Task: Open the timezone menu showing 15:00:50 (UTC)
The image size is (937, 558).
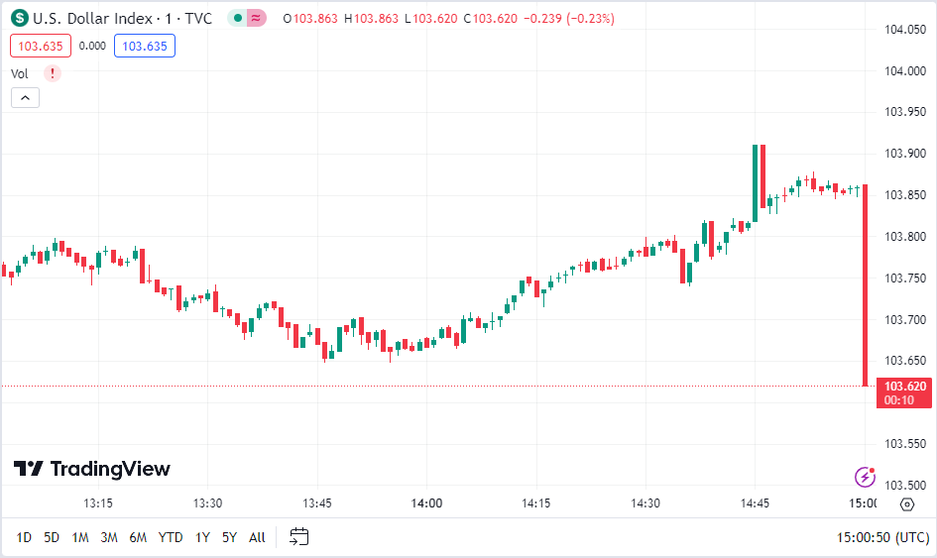Action: 882,537
